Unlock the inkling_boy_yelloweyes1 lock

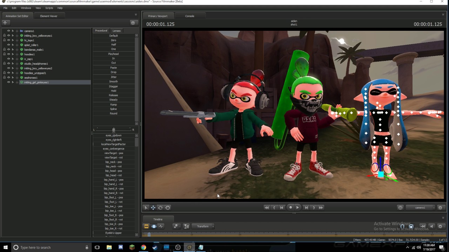click(4, 36)
